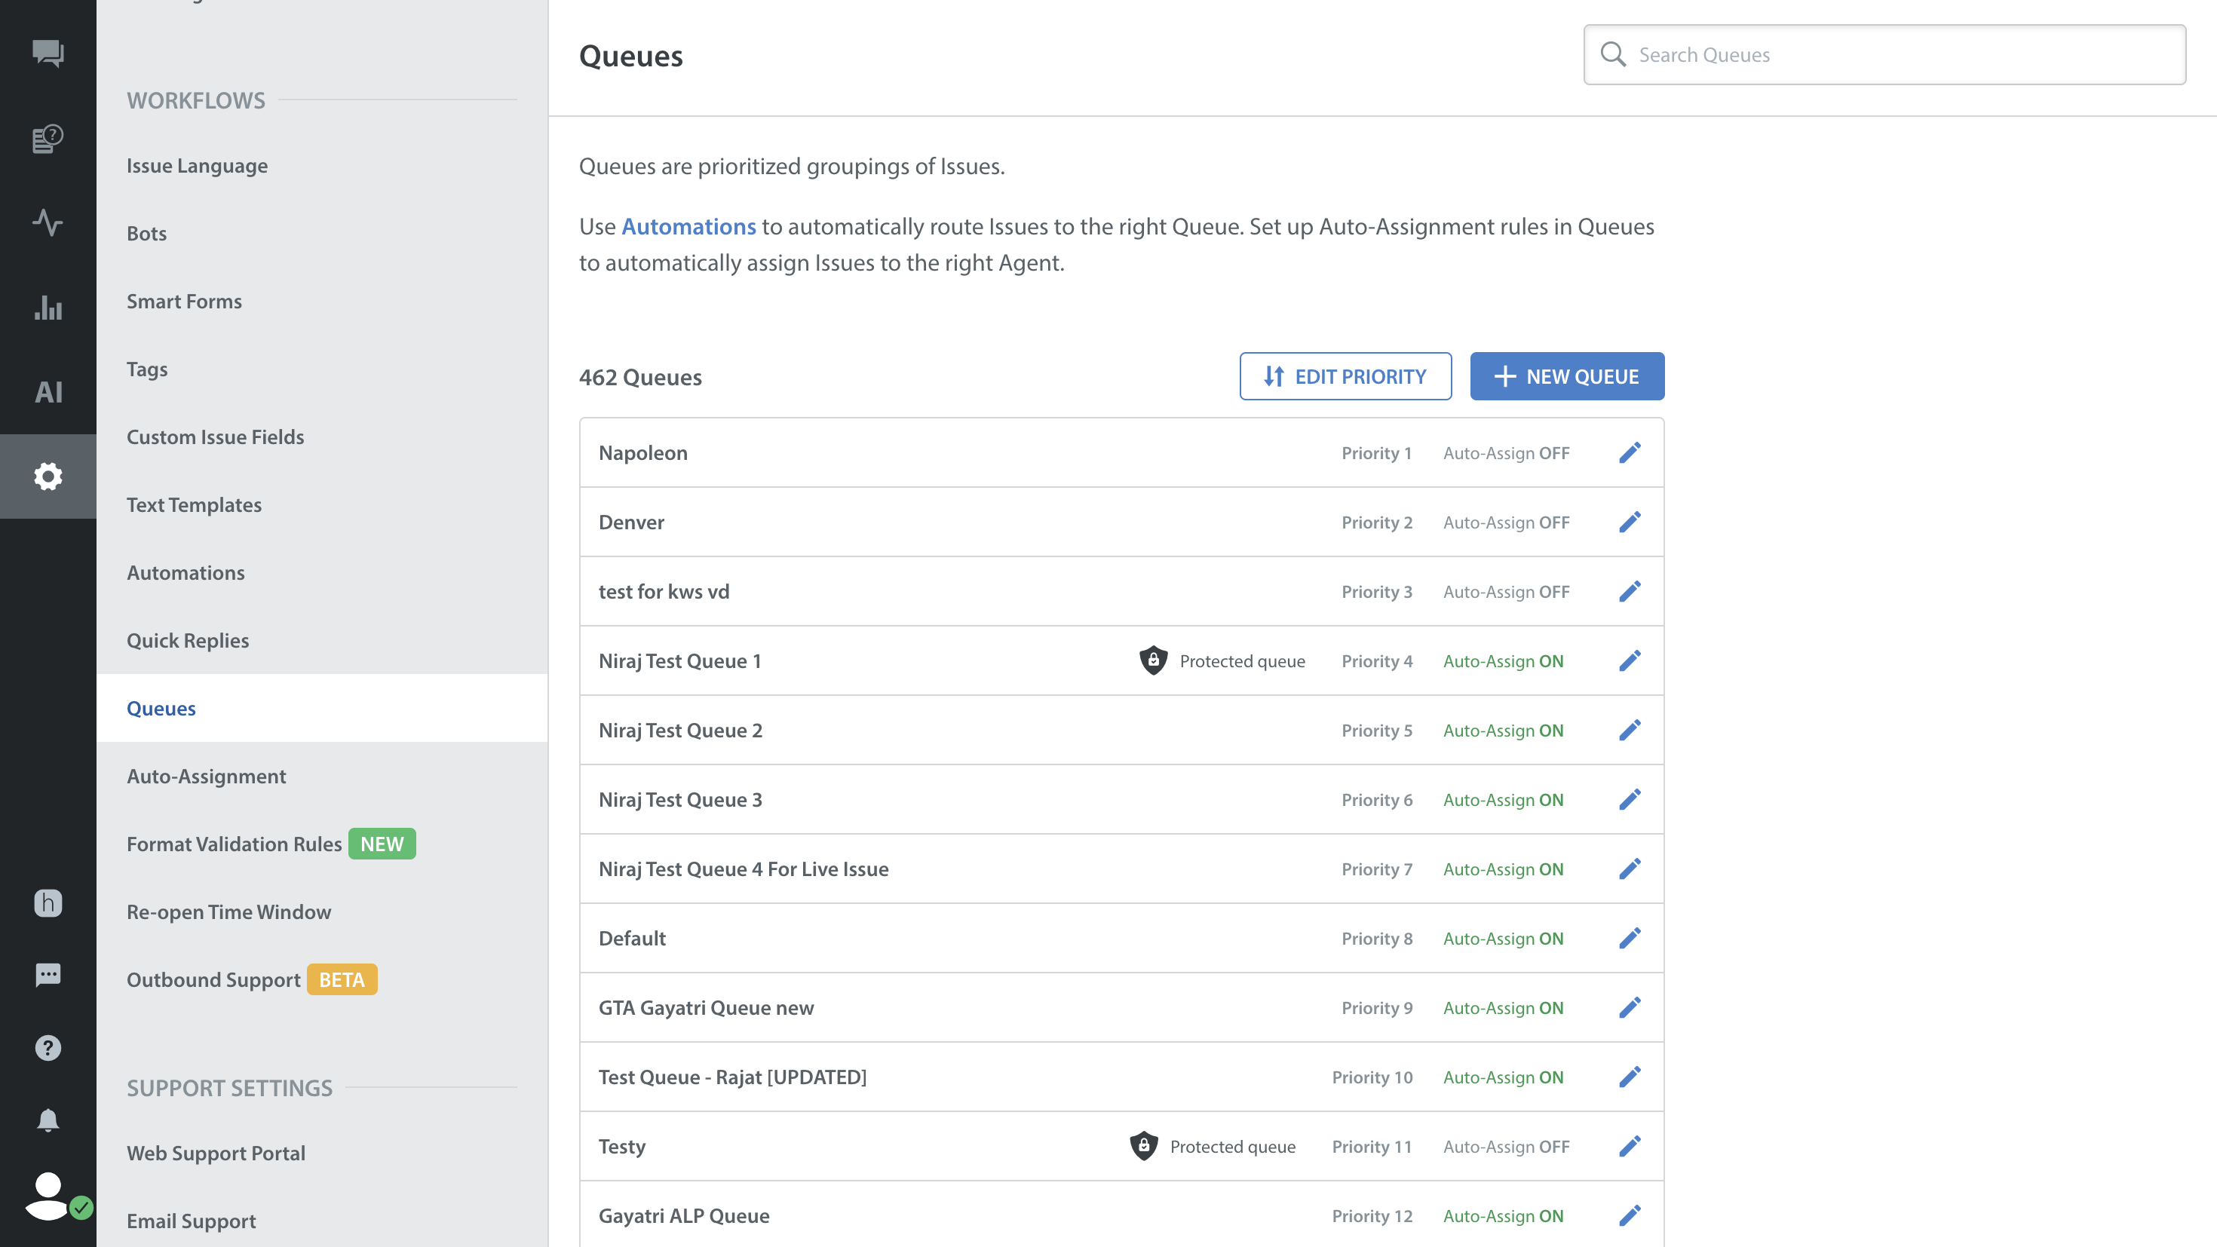Open the analytics bar chart icon

coord(48,308)
